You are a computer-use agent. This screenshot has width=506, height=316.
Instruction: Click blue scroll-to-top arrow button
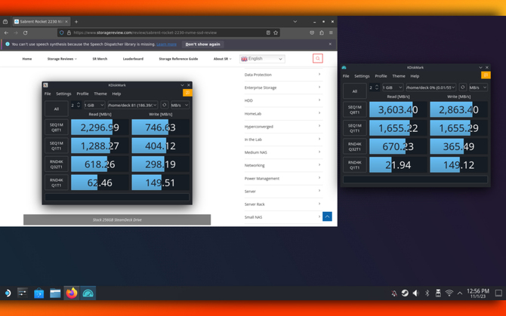click(327, 216)
